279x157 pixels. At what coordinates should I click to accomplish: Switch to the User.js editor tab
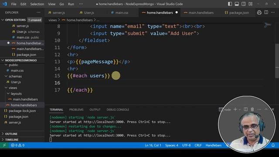point(87,13)
